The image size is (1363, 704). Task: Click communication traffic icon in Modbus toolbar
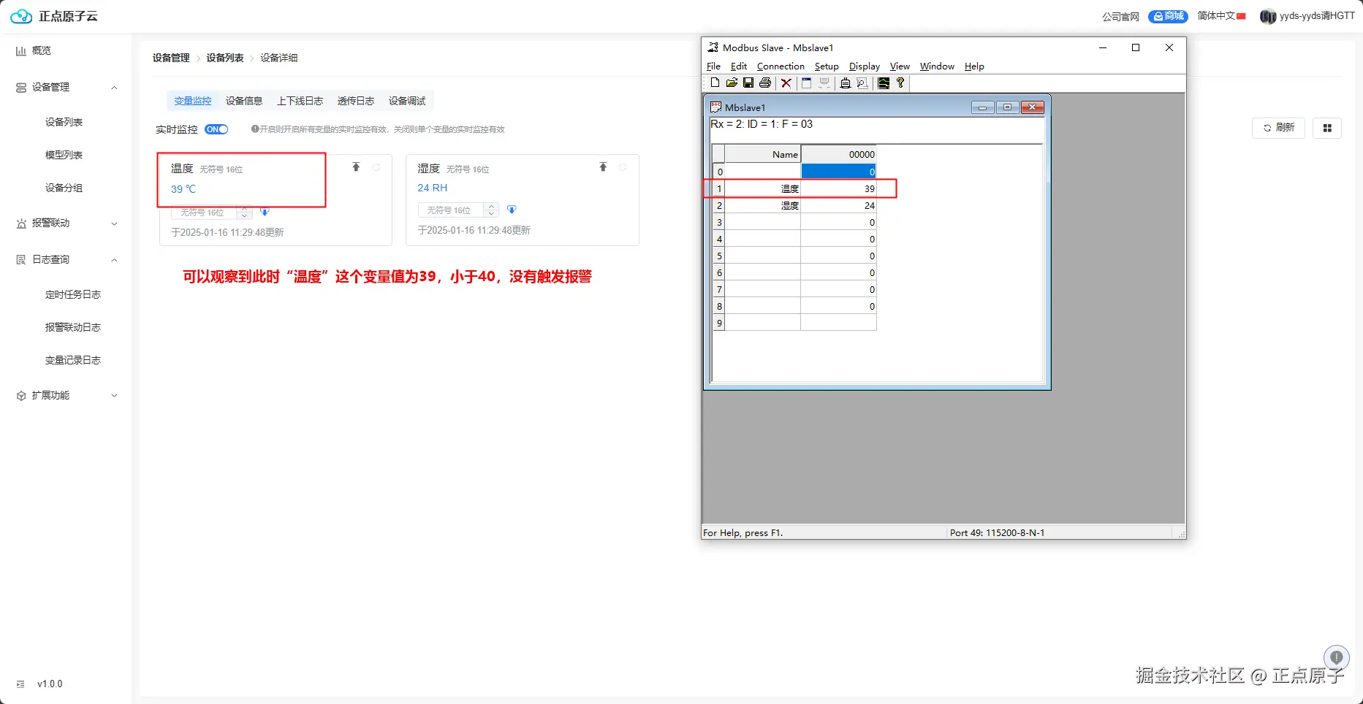[x=846, y=83]
